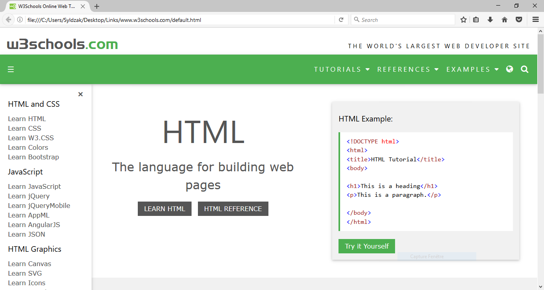Expand the TUTORIALS dropdown
Viewport: 544px width, 290px height.
342,69
